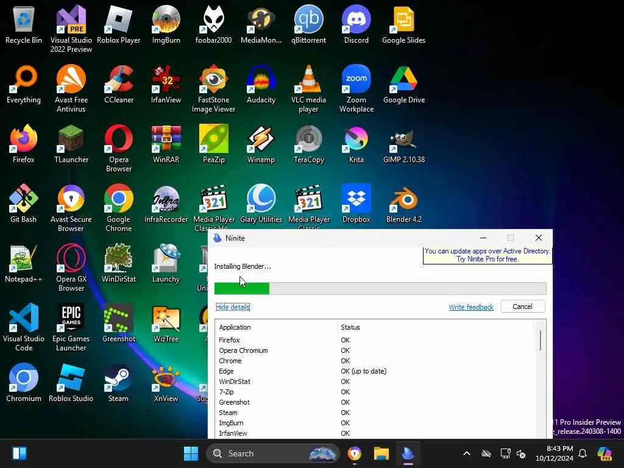Click the VLC media player shortcut

point(308,88)
